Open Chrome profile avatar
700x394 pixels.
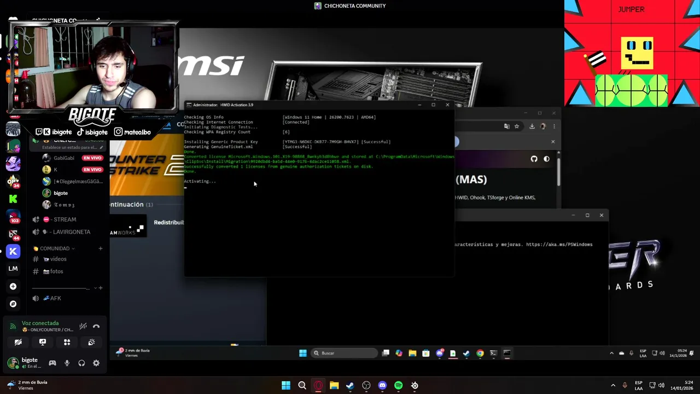[542, 126]
